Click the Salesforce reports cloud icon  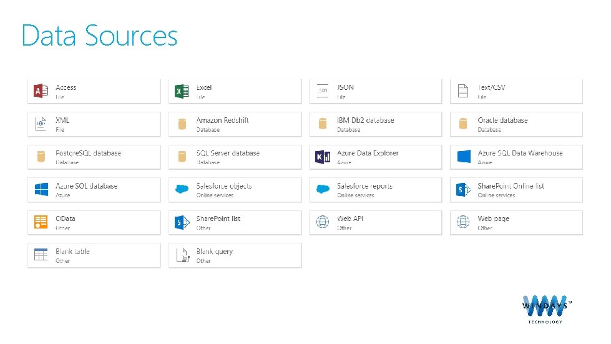[323, 189]
